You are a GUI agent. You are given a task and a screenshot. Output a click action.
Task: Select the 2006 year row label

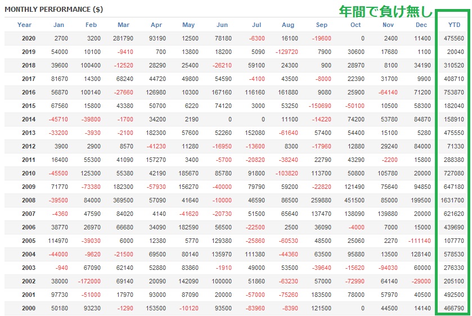(29, 227)
